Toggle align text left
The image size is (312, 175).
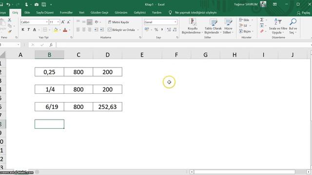(x=78, y=30)
